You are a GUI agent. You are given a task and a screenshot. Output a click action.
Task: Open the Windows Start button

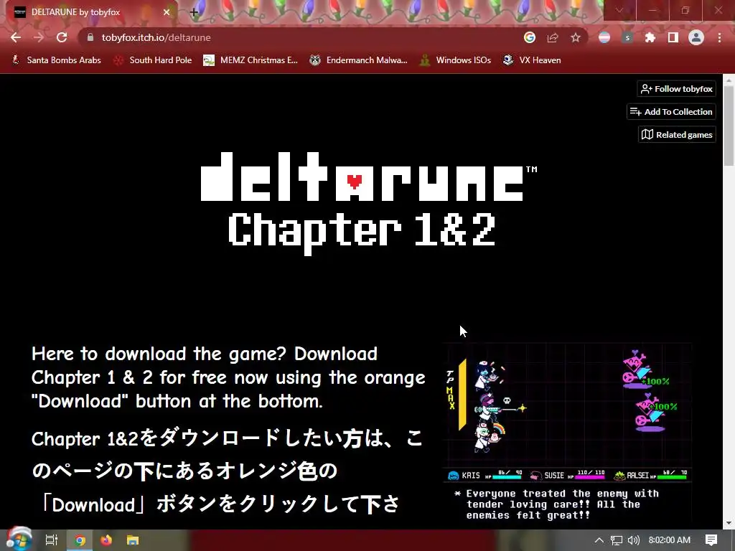18,540
